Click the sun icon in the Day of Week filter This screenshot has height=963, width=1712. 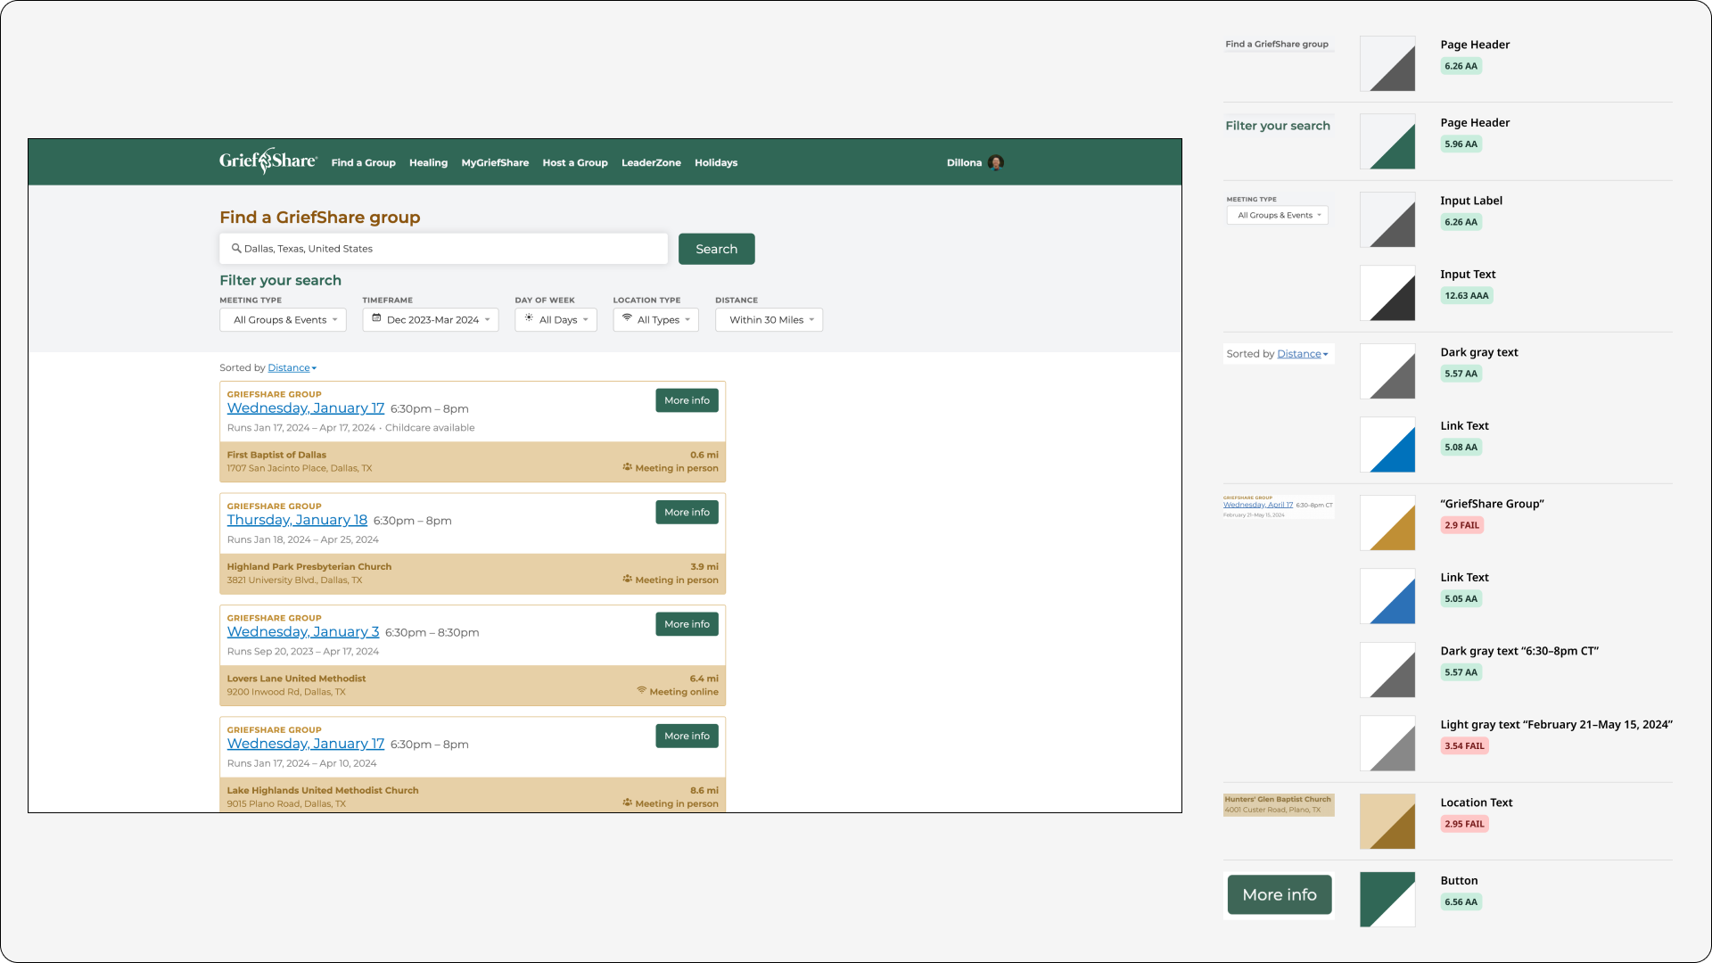tap(528, 319)
